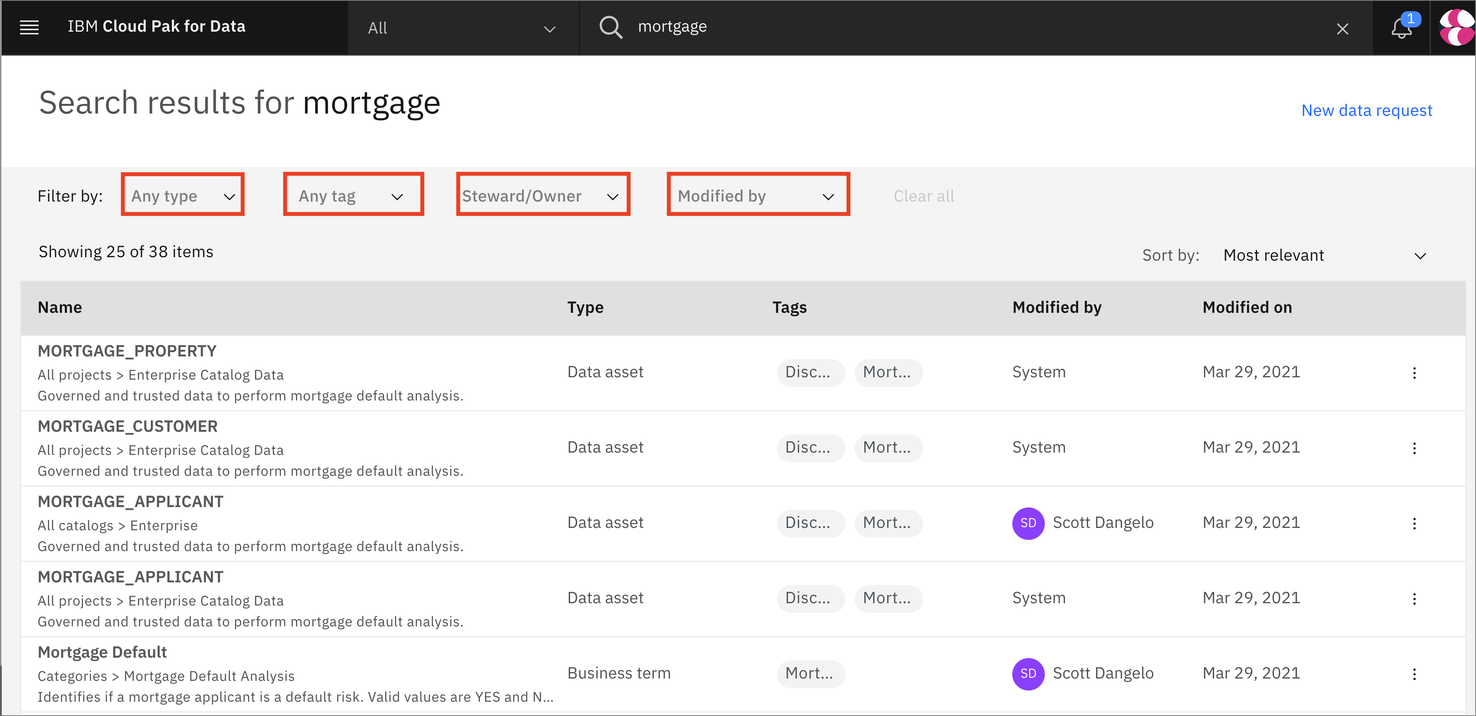Click SD avatar in MORTGAGE_APPLICANT row

(x=1028, y=523)
